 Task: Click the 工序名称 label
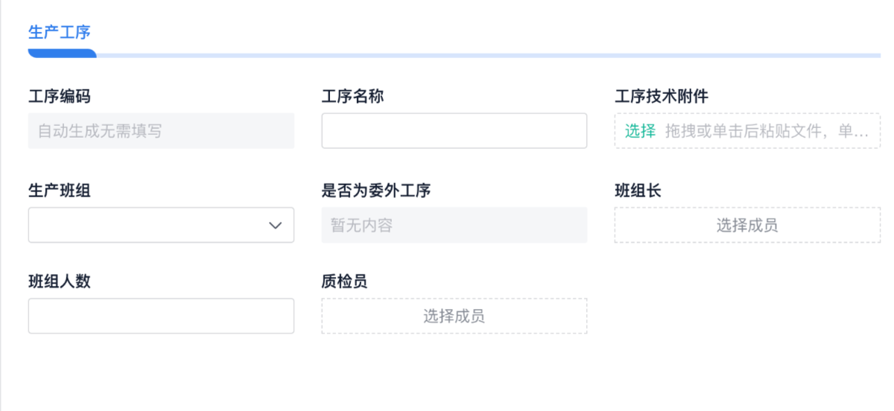[352, 97]
